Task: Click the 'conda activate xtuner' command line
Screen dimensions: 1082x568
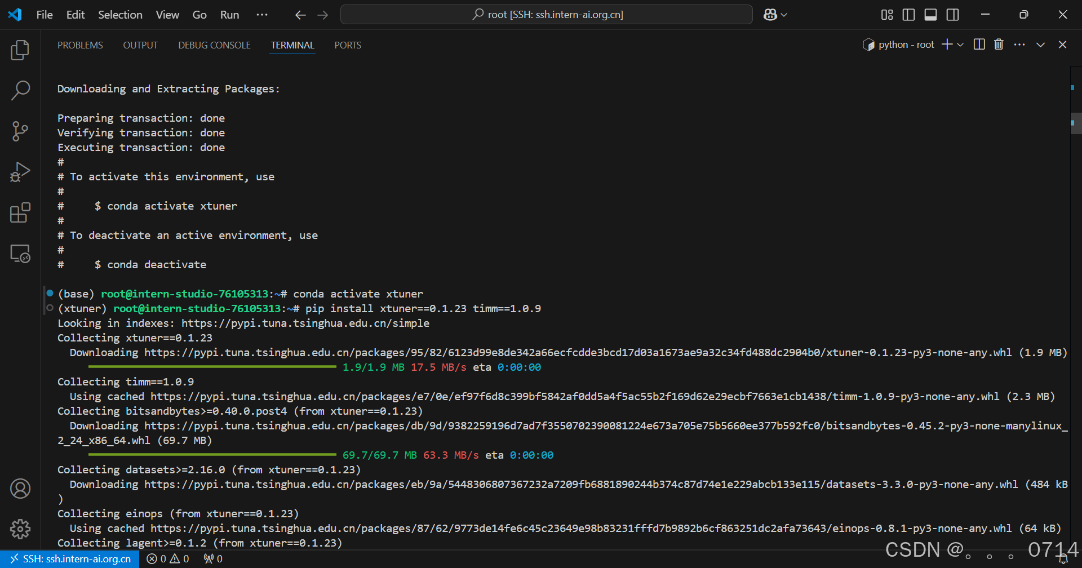Action: (358, 294)
